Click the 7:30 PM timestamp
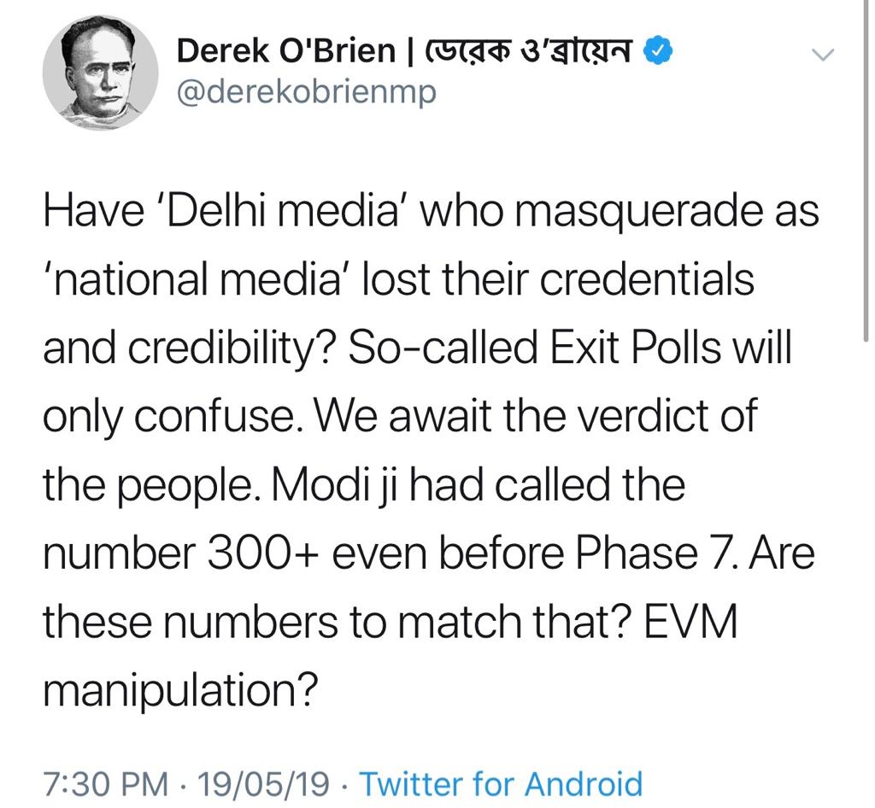Image resolution: width=875 pixels, height=808 pixels. pos(105,784)
